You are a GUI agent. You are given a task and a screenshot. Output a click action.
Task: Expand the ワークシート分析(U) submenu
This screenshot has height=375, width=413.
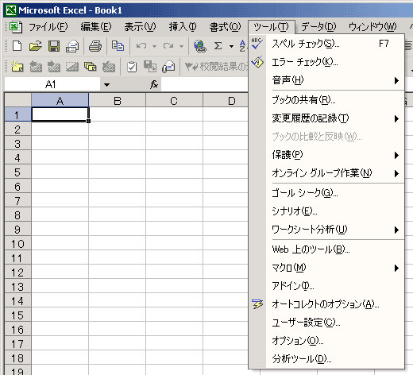coord(396,230)
